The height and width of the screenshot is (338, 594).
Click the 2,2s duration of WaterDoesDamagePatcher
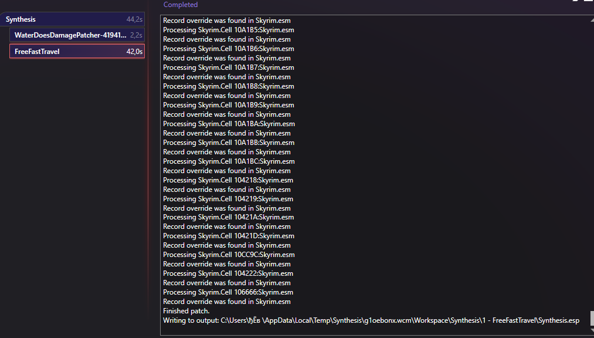click(x=136, y=35)
